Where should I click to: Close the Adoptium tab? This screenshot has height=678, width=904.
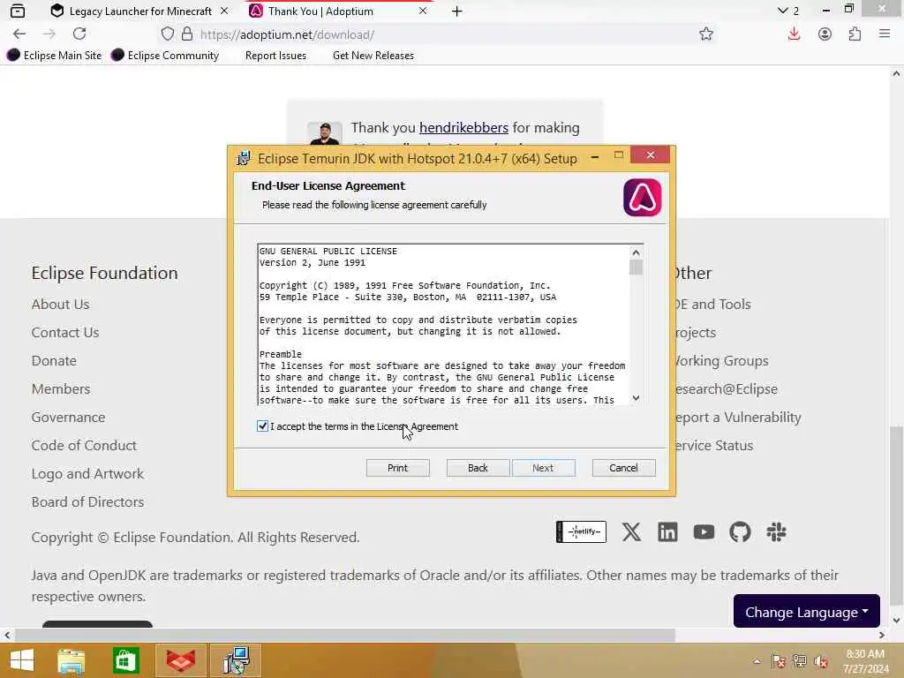pyautogui.click(x=423, y=11)
